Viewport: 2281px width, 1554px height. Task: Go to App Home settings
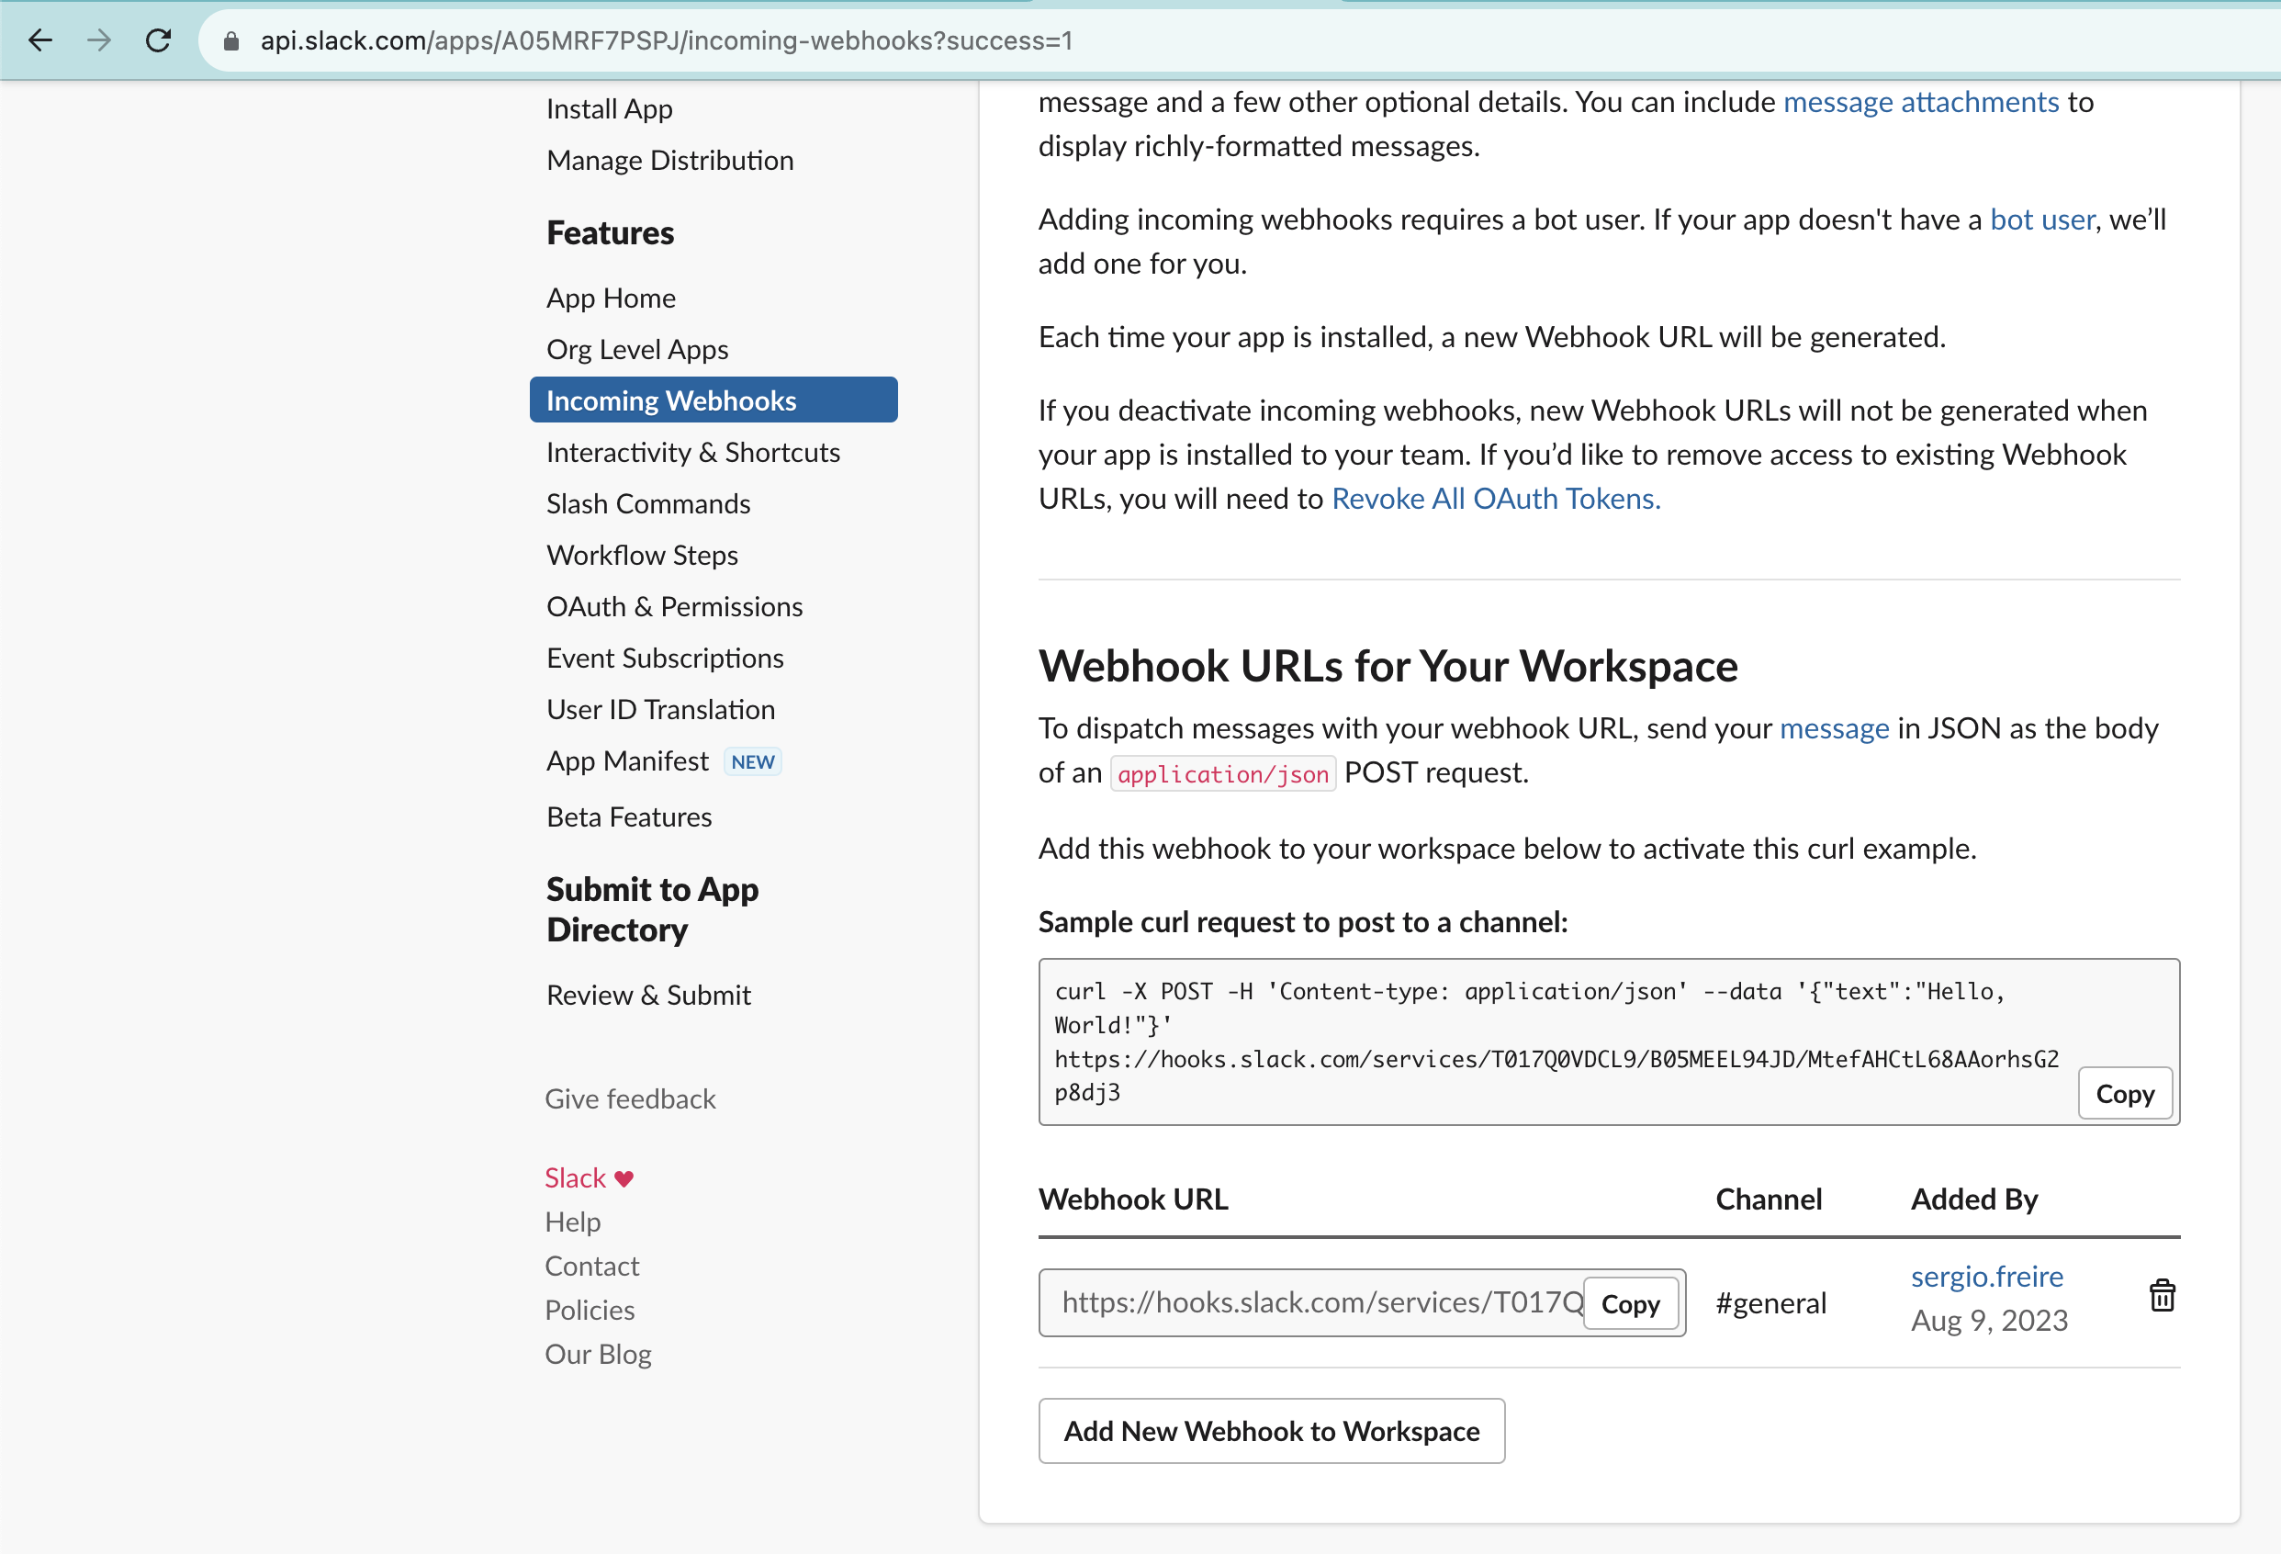pyautogui.click(x=611, y=298)
